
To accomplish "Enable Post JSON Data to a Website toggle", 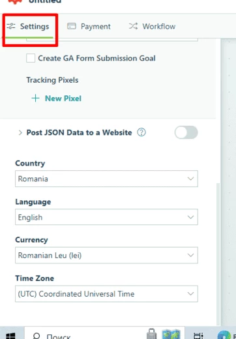I will tap(186, 132).
